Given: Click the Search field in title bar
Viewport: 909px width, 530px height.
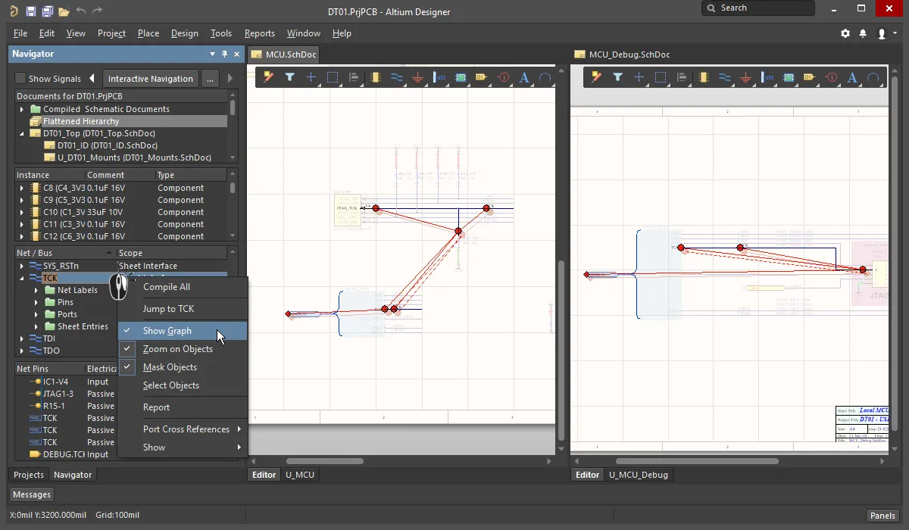Looking at the screenshot, I should [757, 8].
